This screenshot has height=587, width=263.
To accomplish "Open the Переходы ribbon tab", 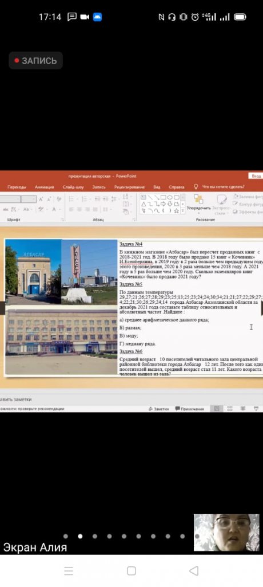I will tap(17, 187).
